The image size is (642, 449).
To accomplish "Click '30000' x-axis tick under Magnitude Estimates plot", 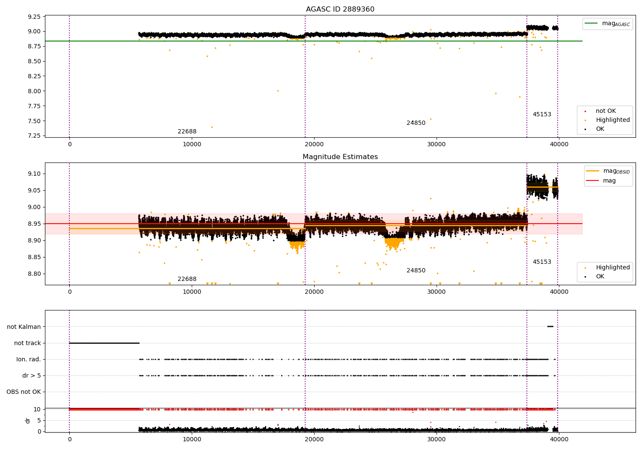I will point(437,292).
